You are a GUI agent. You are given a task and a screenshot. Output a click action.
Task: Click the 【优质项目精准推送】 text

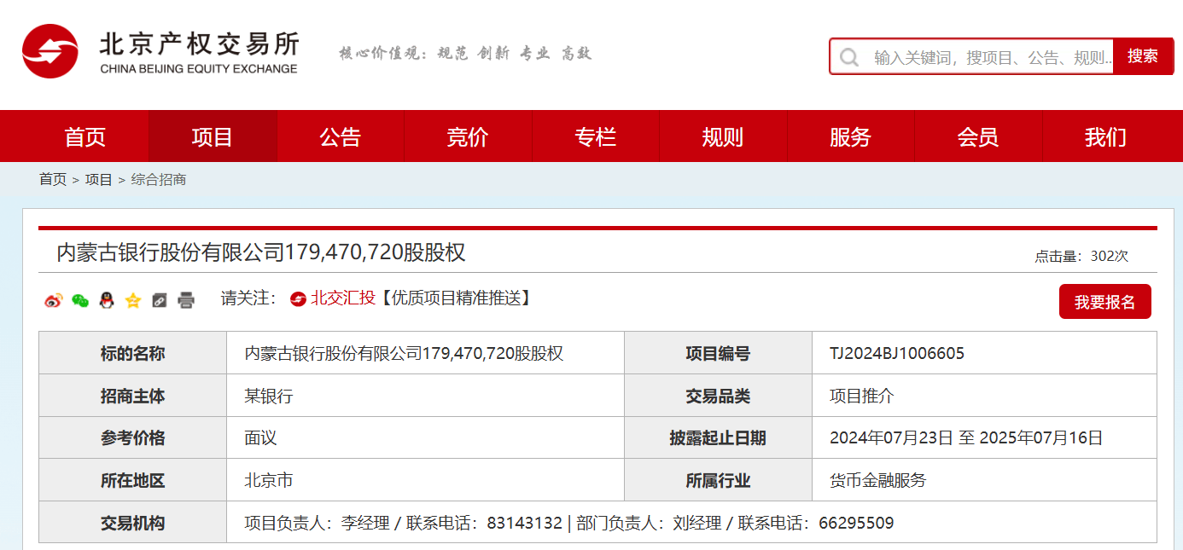456,298
